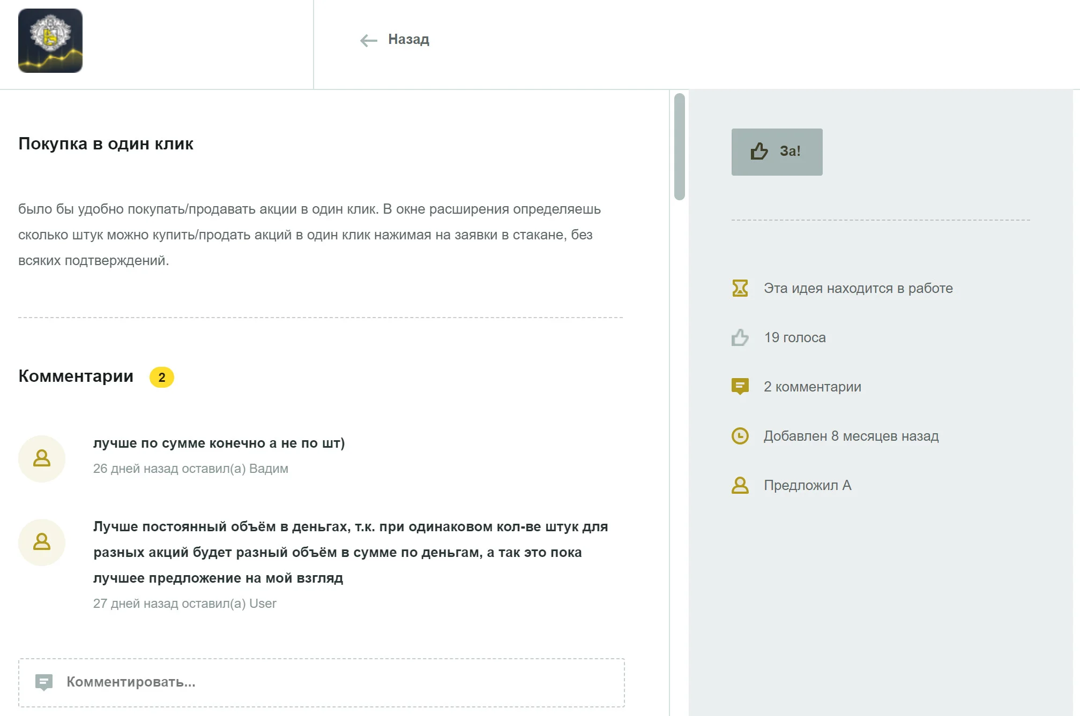Click the Предложил А author text

[807, 485]
